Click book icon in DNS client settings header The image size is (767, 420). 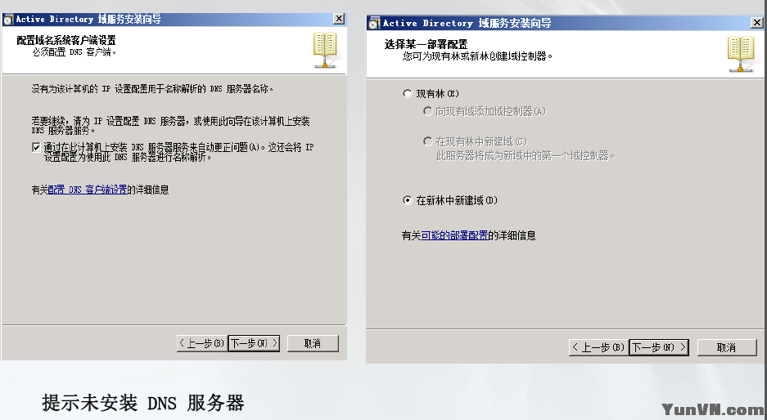tap(325, 50)
